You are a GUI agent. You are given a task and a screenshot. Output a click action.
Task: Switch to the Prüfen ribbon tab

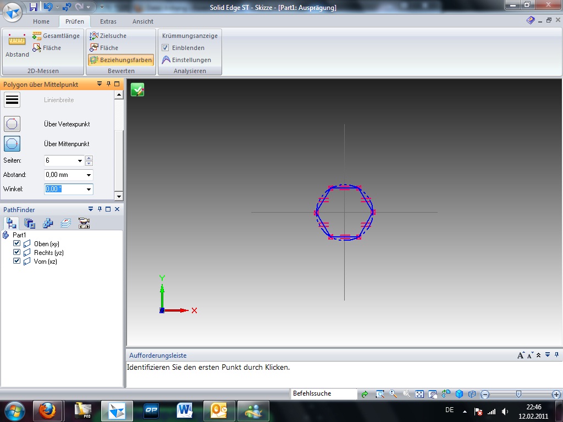click(75, 21)
